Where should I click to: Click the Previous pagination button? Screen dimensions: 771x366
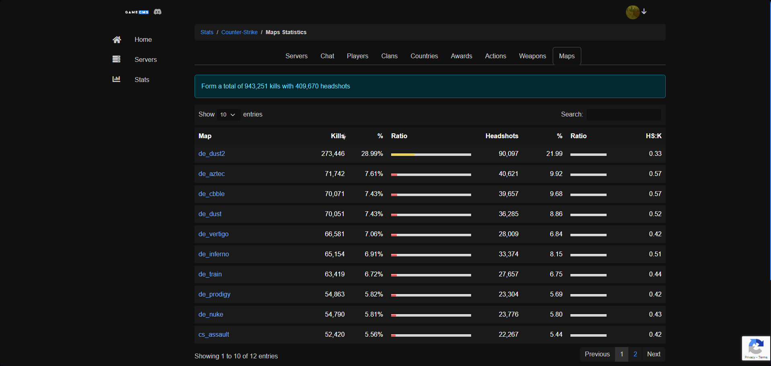coord(597,354)
